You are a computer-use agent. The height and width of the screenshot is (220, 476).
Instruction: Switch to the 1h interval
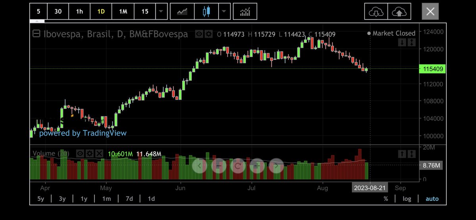(79, 12)
